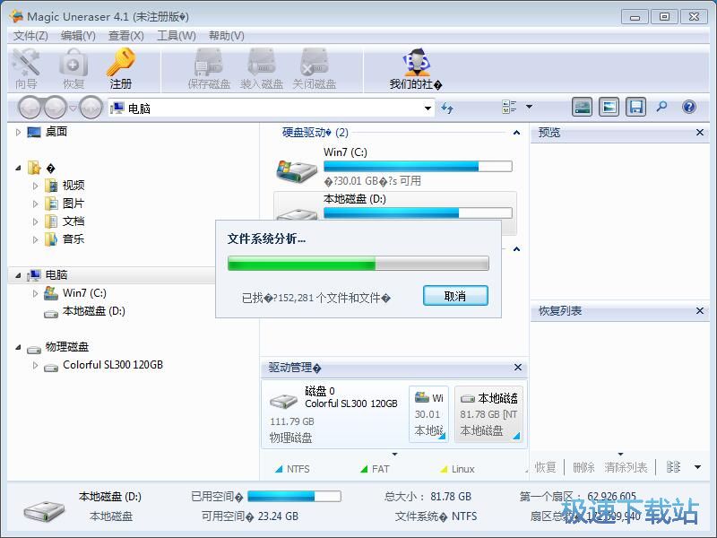The width and height of the screenshot is (717, 538).
Task: Close the 预览 preview panel
Action: (700, 132)
